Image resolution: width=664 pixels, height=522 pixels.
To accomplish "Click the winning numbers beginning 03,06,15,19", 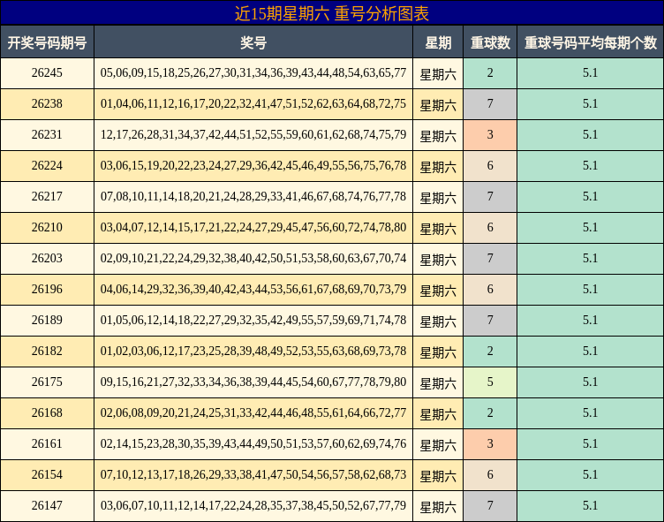I will 253,166.
